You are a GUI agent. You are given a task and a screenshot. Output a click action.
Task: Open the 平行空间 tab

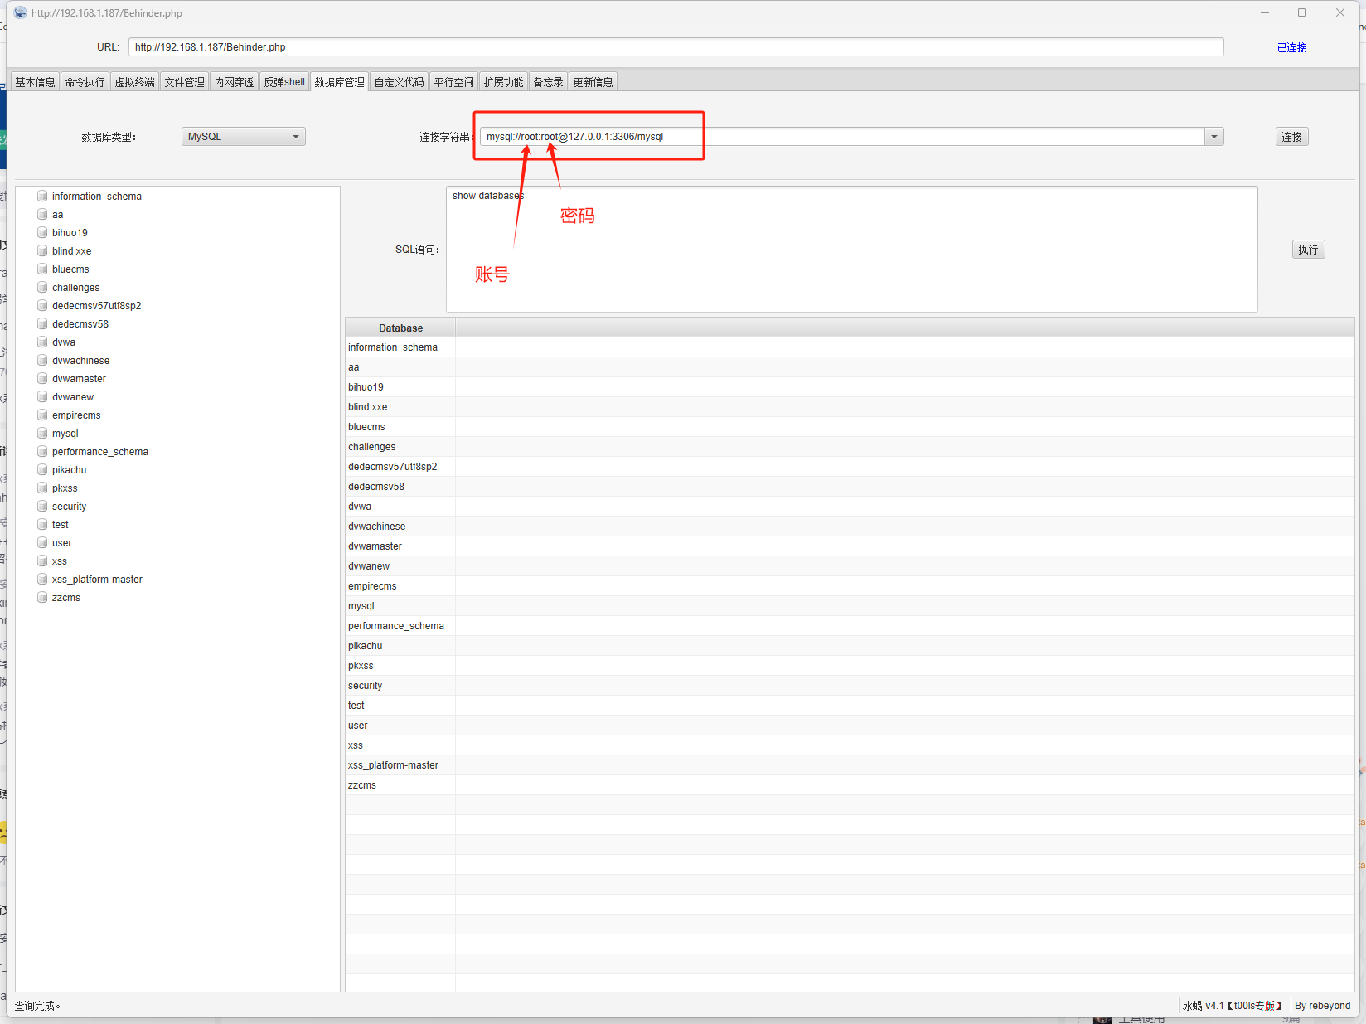(x=453, y=82)
